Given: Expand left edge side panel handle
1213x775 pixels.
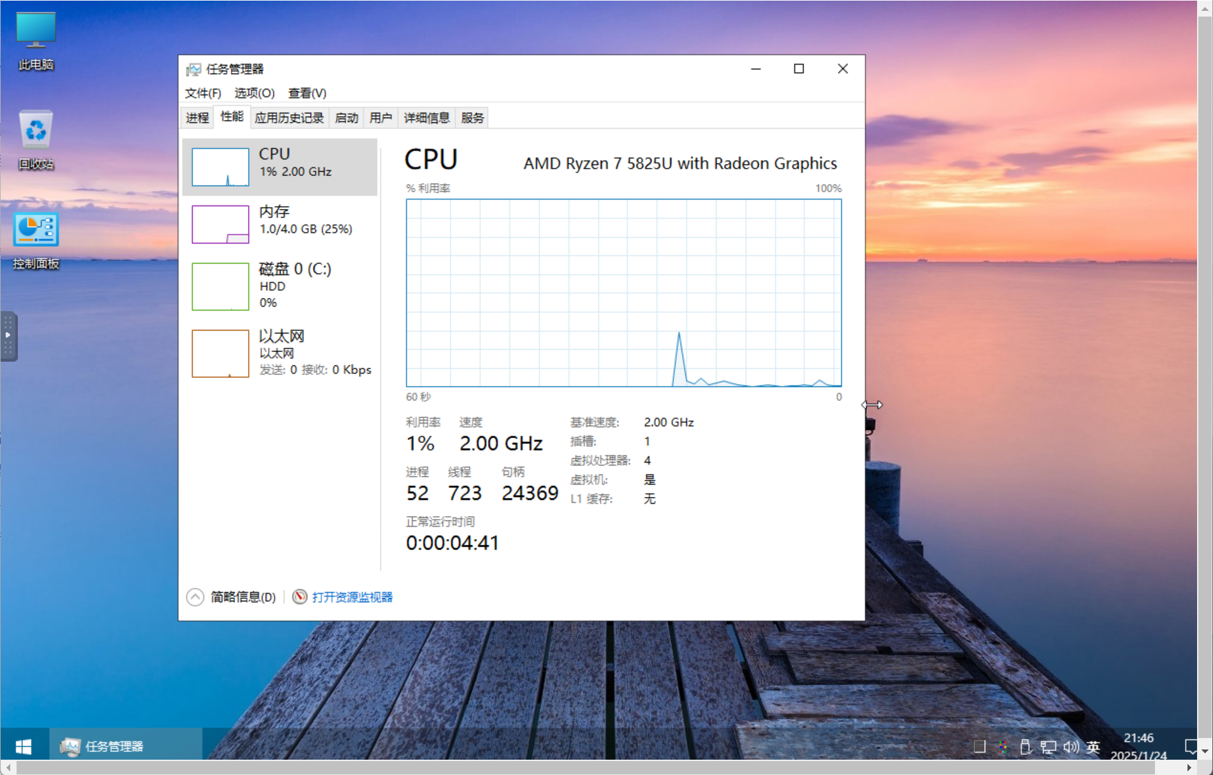Looking at the screenshot, I should tap(8, 336).
